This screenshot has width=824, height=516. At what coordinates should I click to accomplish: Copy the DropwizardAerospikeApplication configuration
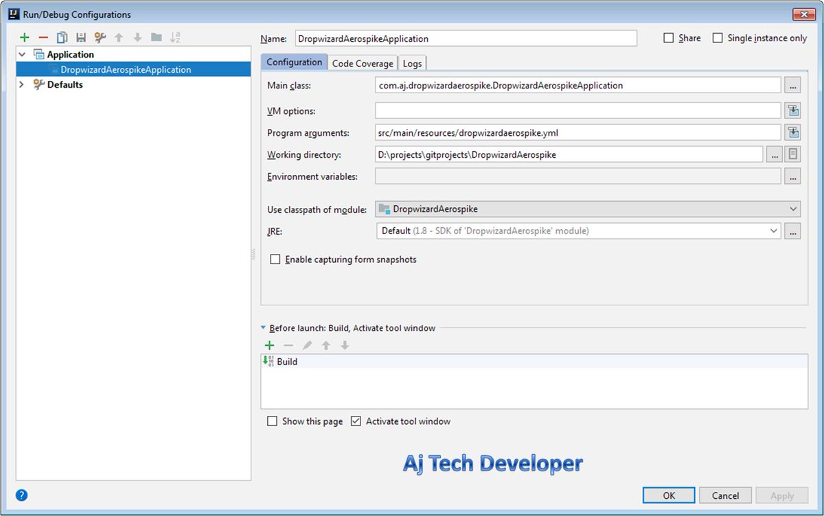tap(61, 37)
